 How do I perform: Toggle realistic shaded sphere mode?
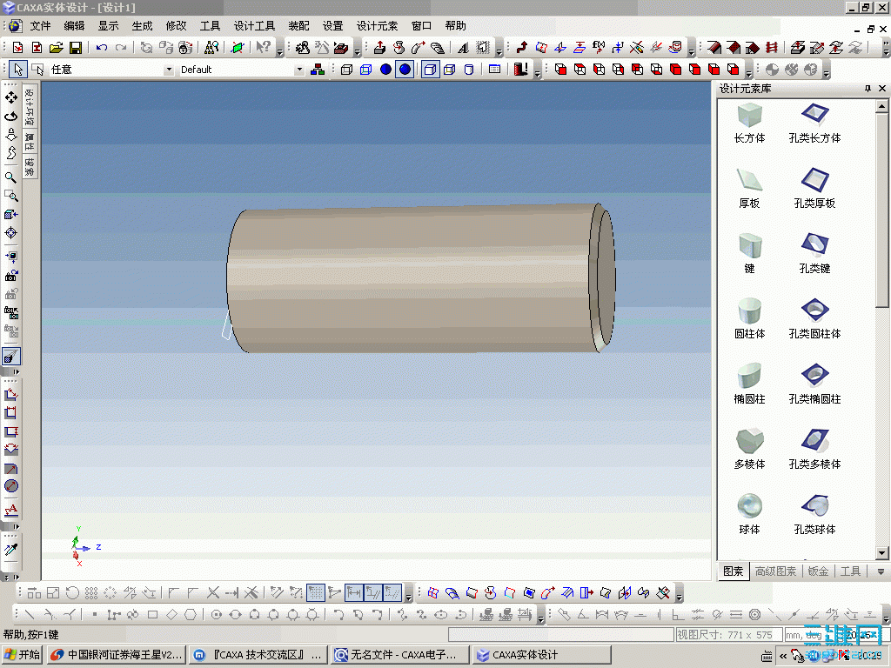(x=405, y=70)
